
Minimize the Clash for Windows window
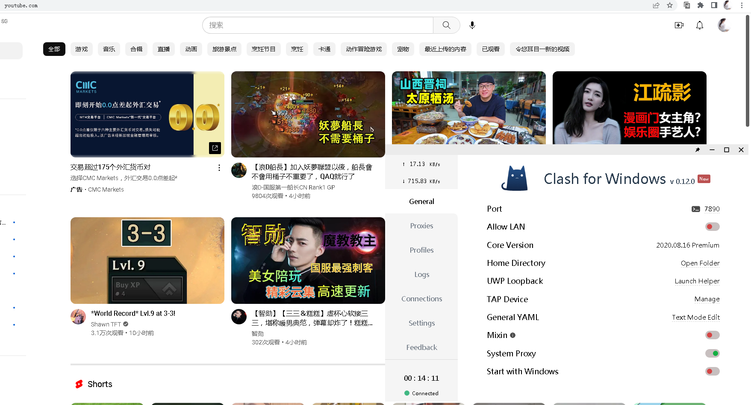point(712,150)
